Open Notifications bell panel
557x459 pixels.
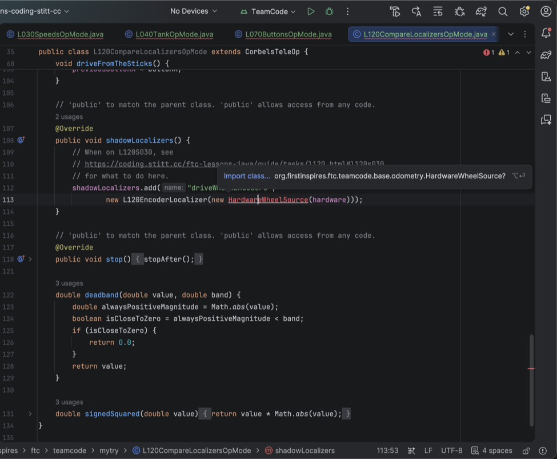coord(546,33)
